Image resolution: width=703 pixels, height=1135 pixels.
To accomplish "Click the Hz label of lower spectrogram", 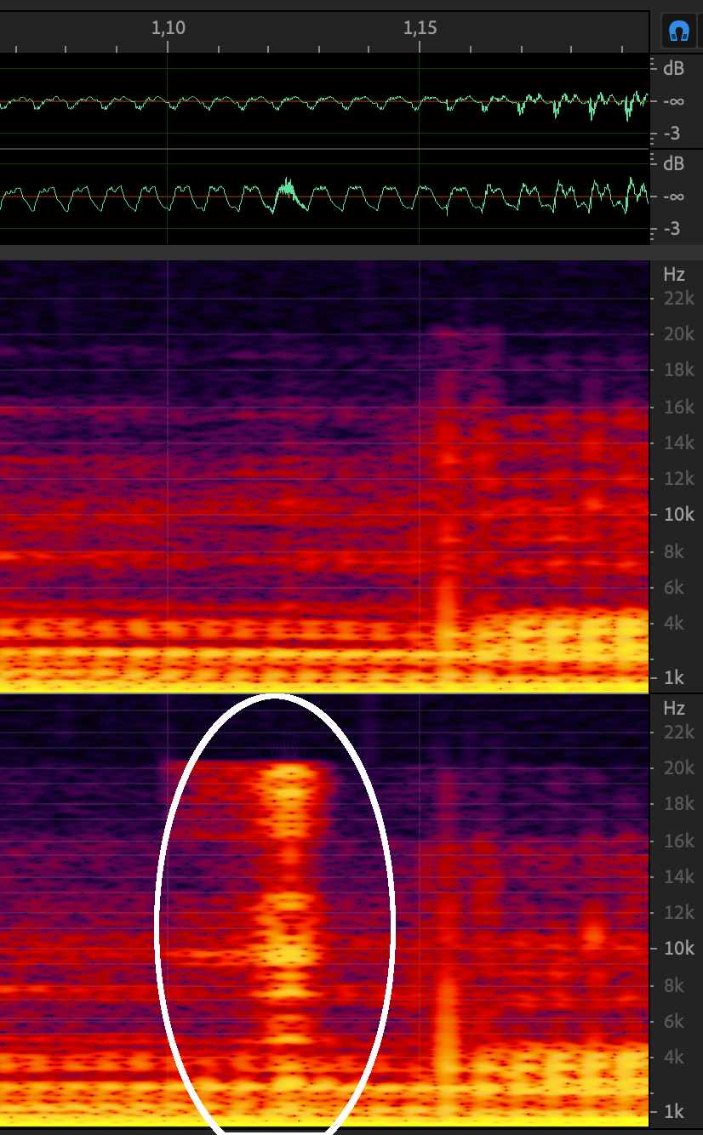I will (x=673, y=708).
